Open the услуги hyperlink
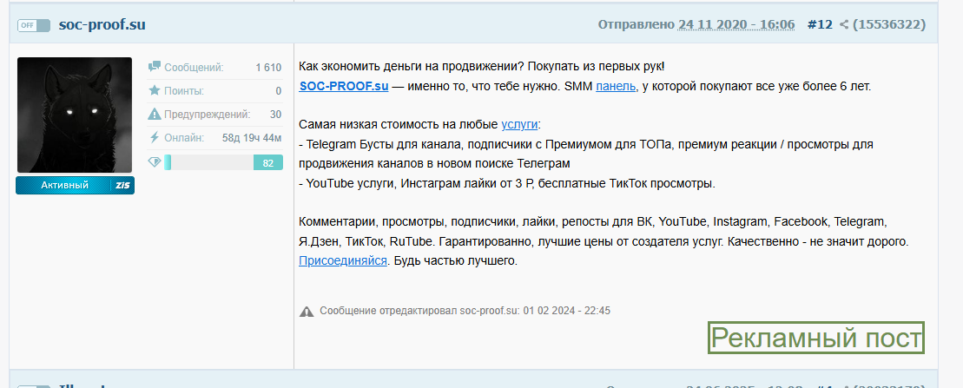Image resolution: width=963 pixels, height=388 pixels. click(519, 124)
